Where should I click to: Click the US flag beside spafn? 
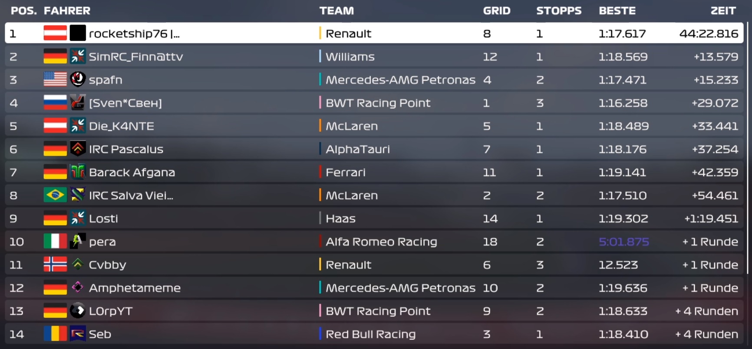[x=55, y=80]
